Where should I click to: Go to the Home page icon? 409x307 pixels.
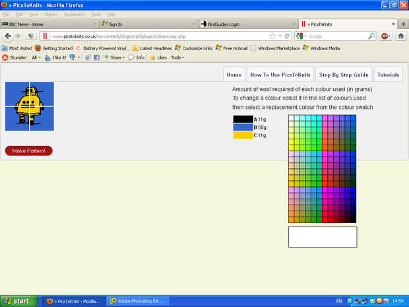pyautogui.click(x=401, y=36)
